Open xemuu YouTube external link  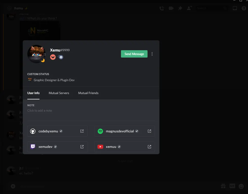coord(150,147)
